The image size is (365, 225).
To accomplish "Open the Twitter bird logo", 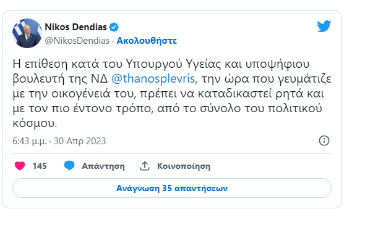I will tap(324, 26).
